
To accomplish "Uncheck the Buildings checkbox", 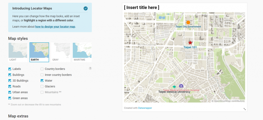I will [10, 75].
